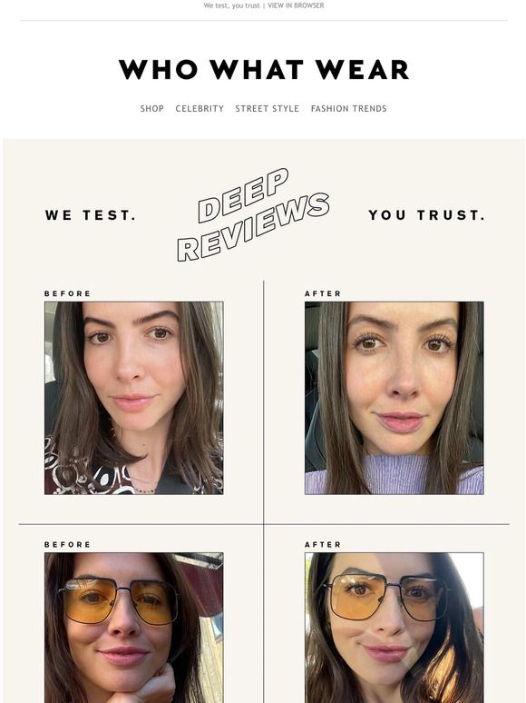
Task: Open the CELEBRITY navigation item
Action: pos(200,108)
